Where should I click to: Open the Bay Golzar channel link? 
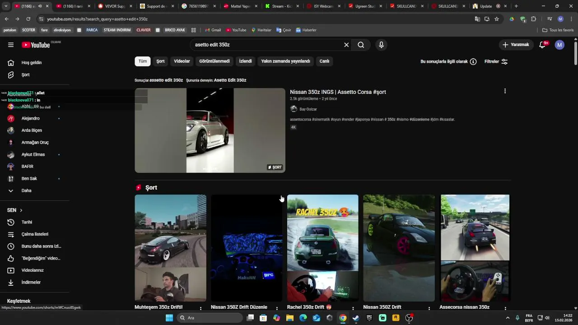(x=308, y=109)
